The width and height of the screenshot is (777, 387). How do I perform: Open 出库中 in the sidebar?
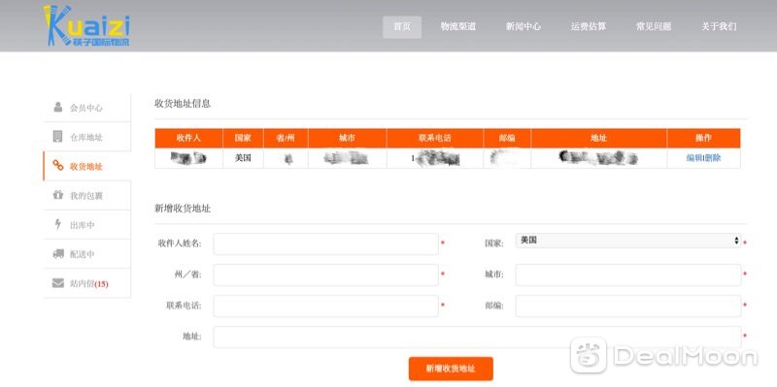[x=86, y=225]
